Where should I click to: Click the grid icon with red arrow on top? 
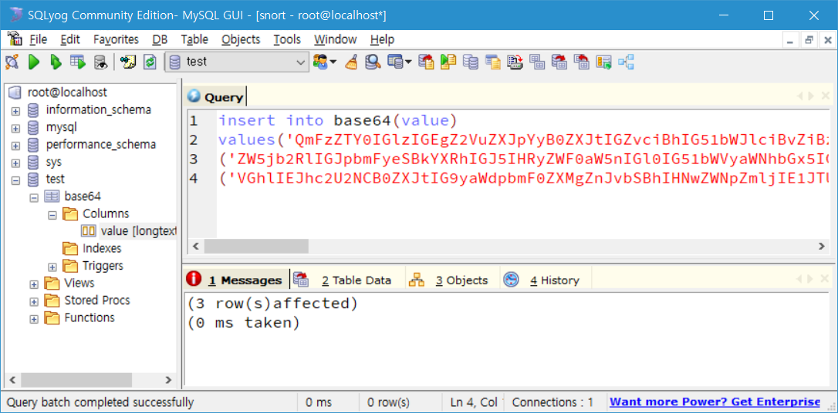(582, 62)
